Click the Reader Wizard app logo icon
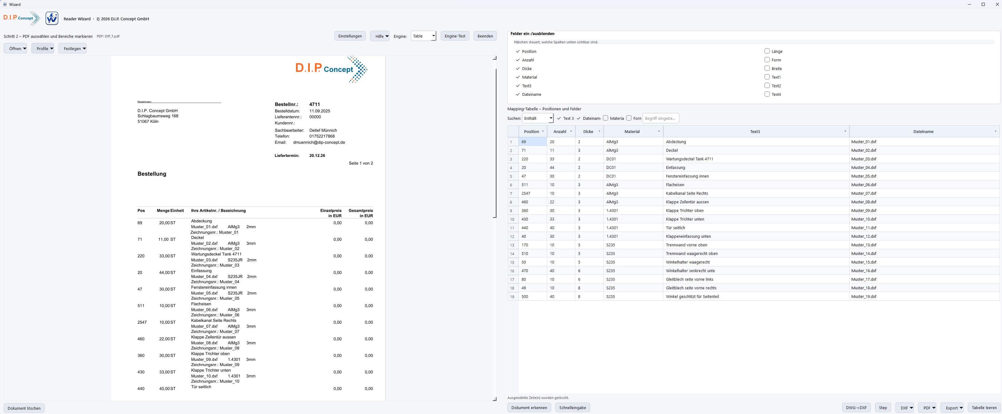Viewport: 1002px width, 414px height. [52, 18]
